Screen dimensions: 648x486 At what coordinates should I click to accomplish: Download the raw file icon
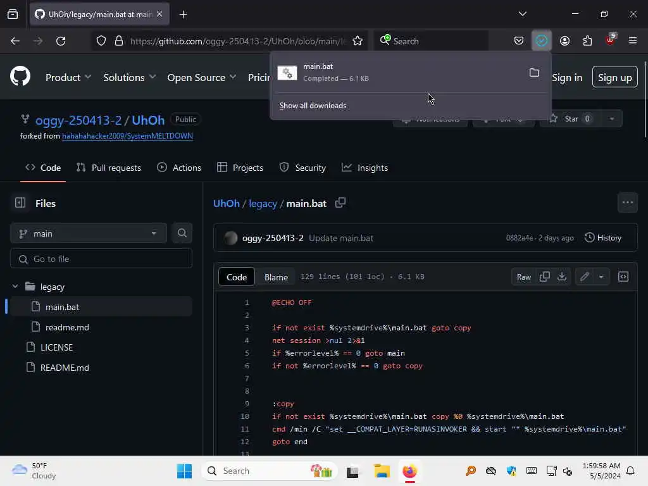[562, 277]
